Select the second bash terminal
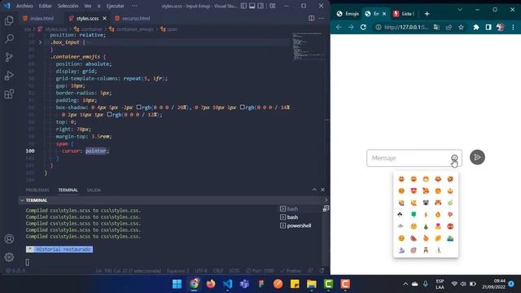Screen dimensions: 521x293 click(x=292, y=217)
